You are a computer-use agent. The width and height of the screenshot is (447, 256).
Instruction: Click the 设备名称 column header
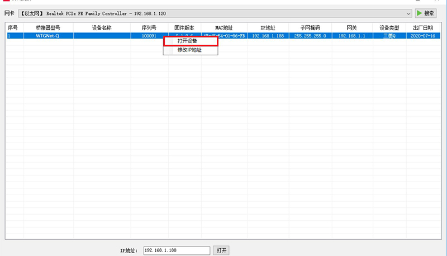[101, 27]
